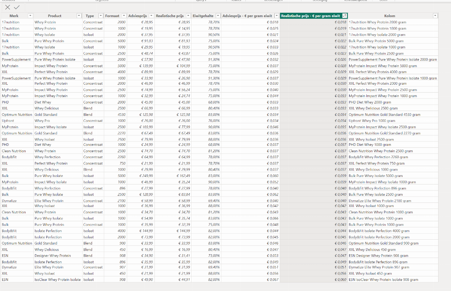Open the Kolom column filter dropdown
Viewport: 451px width, 291px height.
435,16
